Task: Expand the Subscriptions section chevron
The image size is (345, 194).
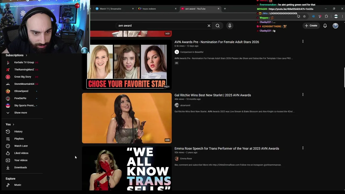Action: click(26, 55)
